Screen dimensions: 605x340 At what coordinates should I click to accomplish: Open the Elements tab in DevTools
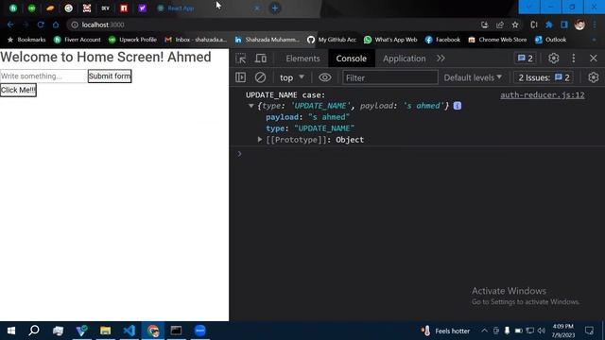(x=302, y=59)
